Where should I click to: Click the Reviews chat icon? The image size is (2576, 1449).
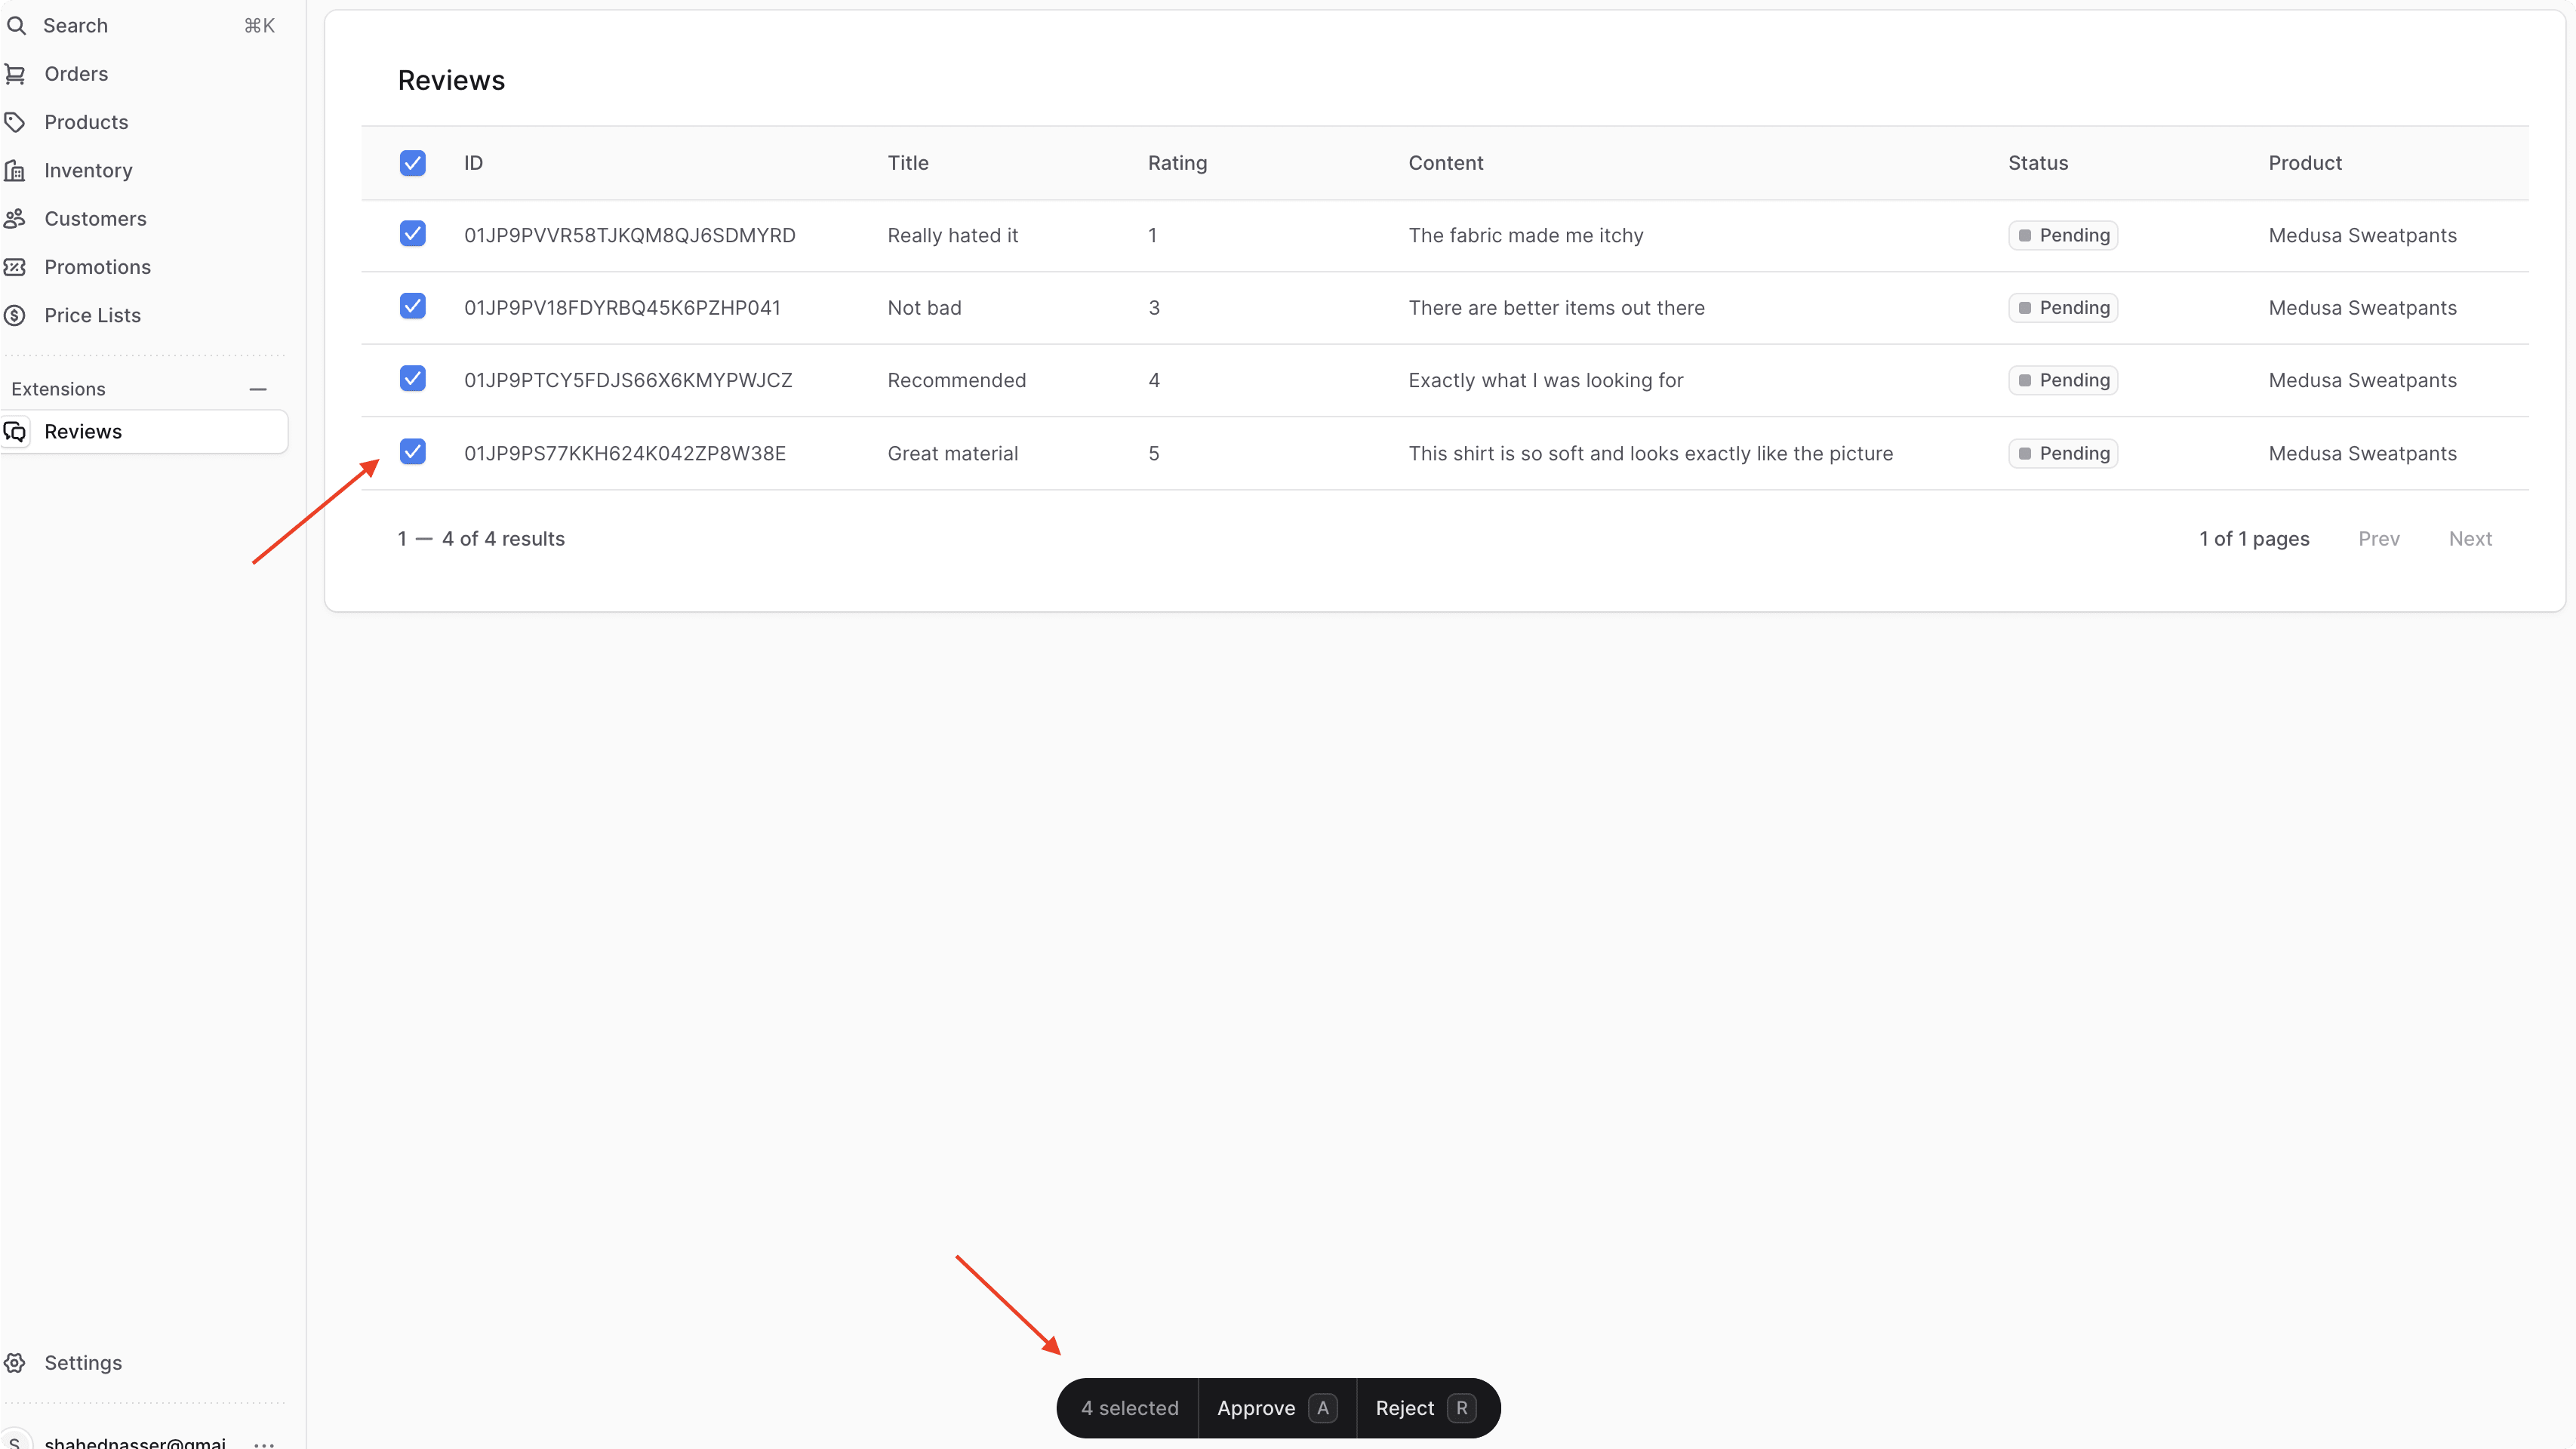[x=16, y=431]
